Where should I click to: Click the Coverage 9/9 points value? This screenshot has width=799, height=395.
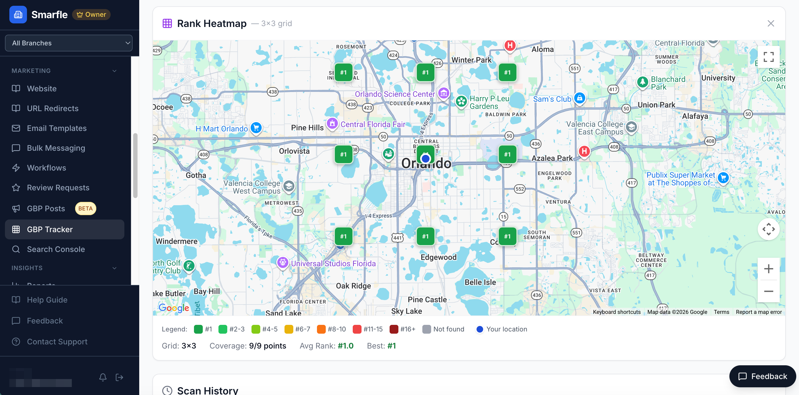click(267, 346)
